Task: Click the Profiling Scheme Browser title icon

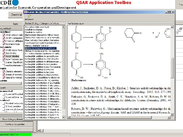Action: point(25,12)
